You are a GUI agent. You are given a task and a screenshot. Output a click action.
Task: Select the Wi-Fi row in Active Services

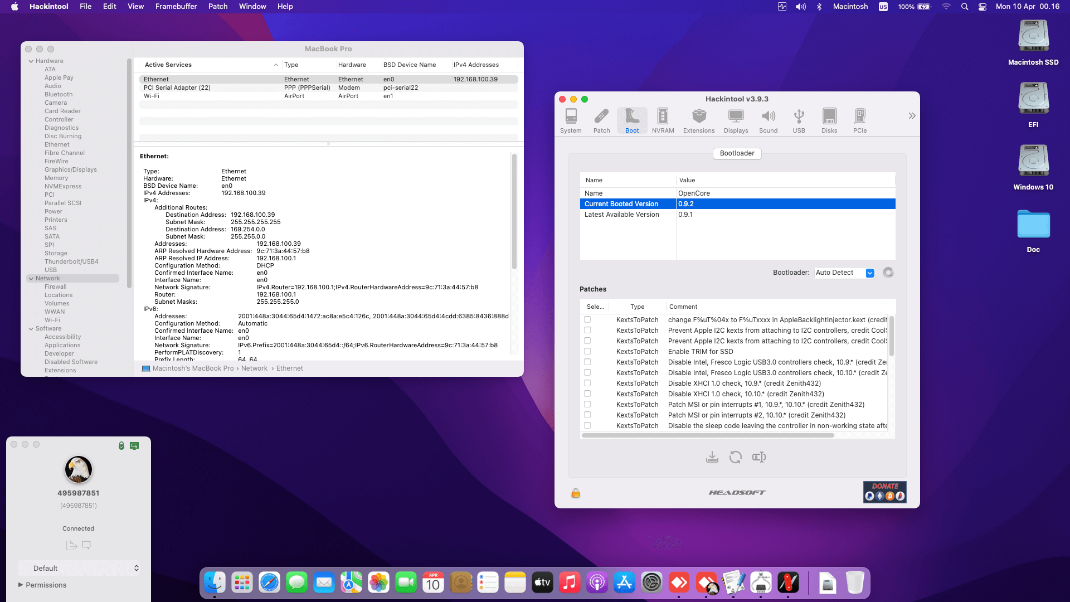[x=328, y=96]
